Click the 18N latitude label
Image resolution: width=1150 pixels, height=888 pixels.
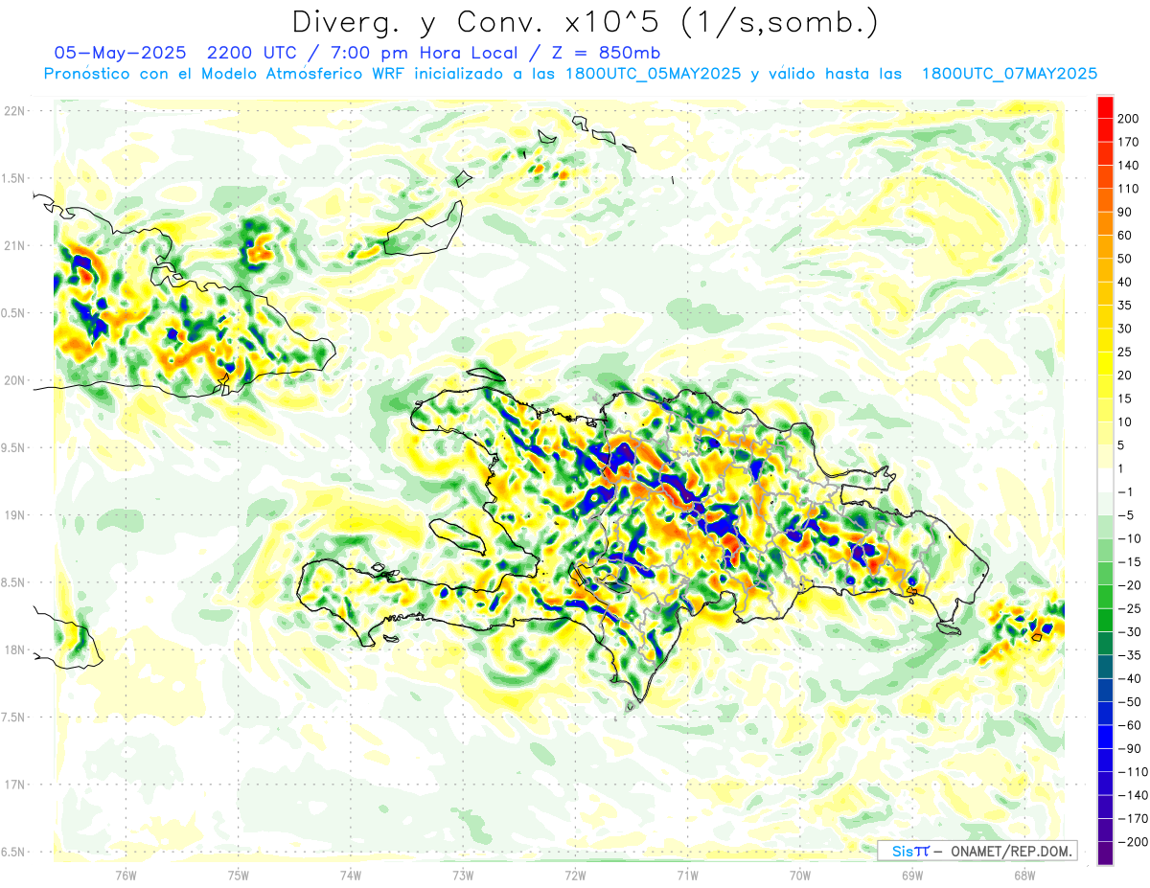(x=13, y=650)
